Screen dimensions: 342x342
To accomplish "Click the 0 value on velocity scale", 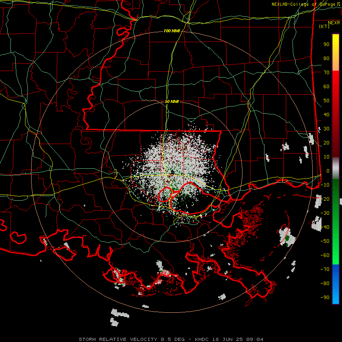I will click(328, 171).
